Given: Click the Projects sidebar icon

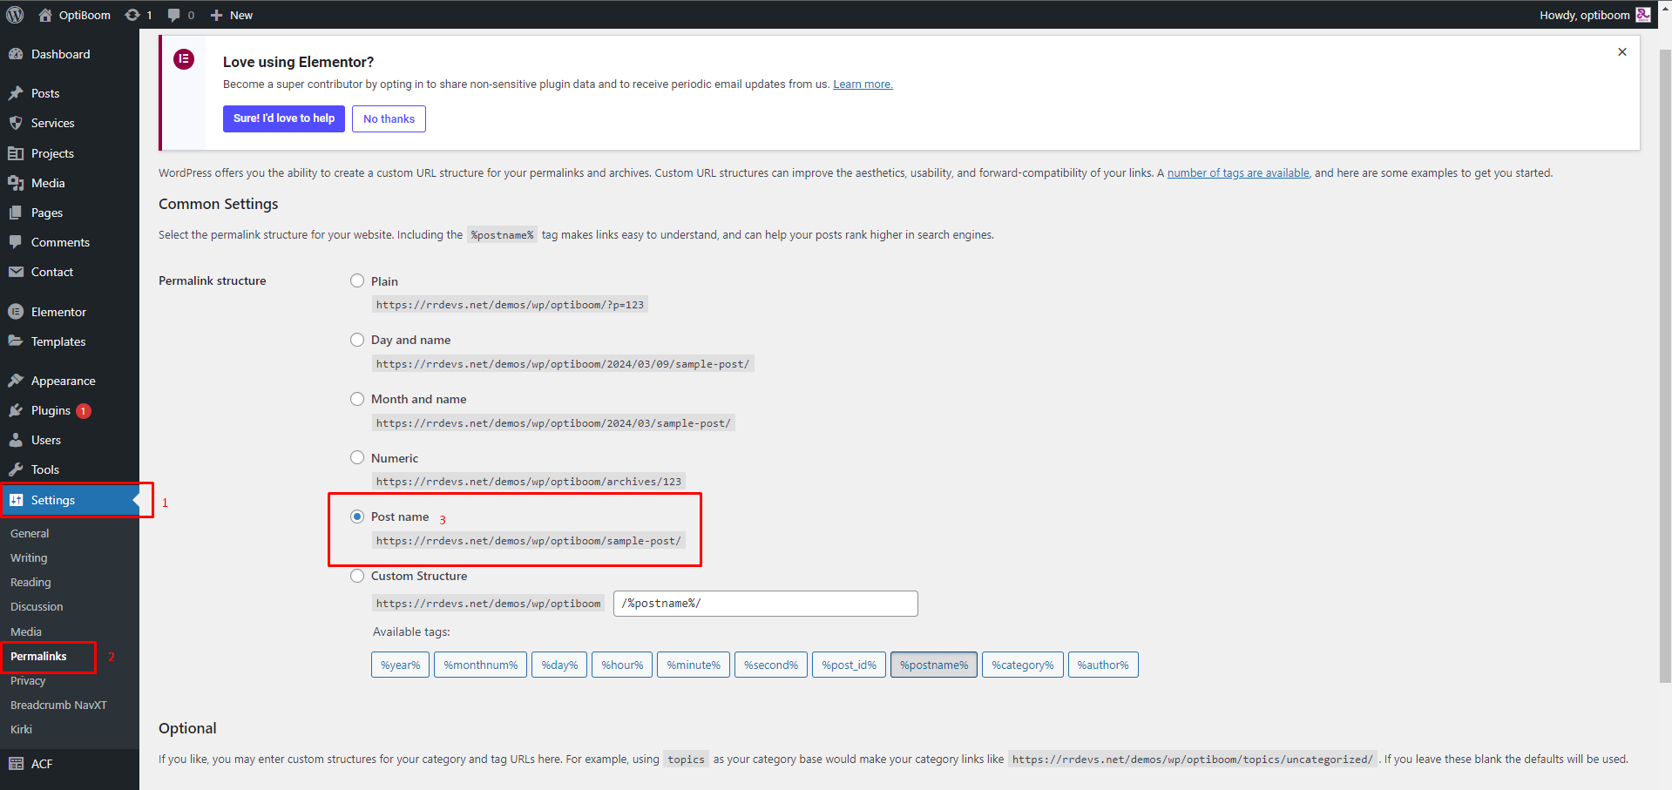Looking at the screenshot, I should 16,153.
